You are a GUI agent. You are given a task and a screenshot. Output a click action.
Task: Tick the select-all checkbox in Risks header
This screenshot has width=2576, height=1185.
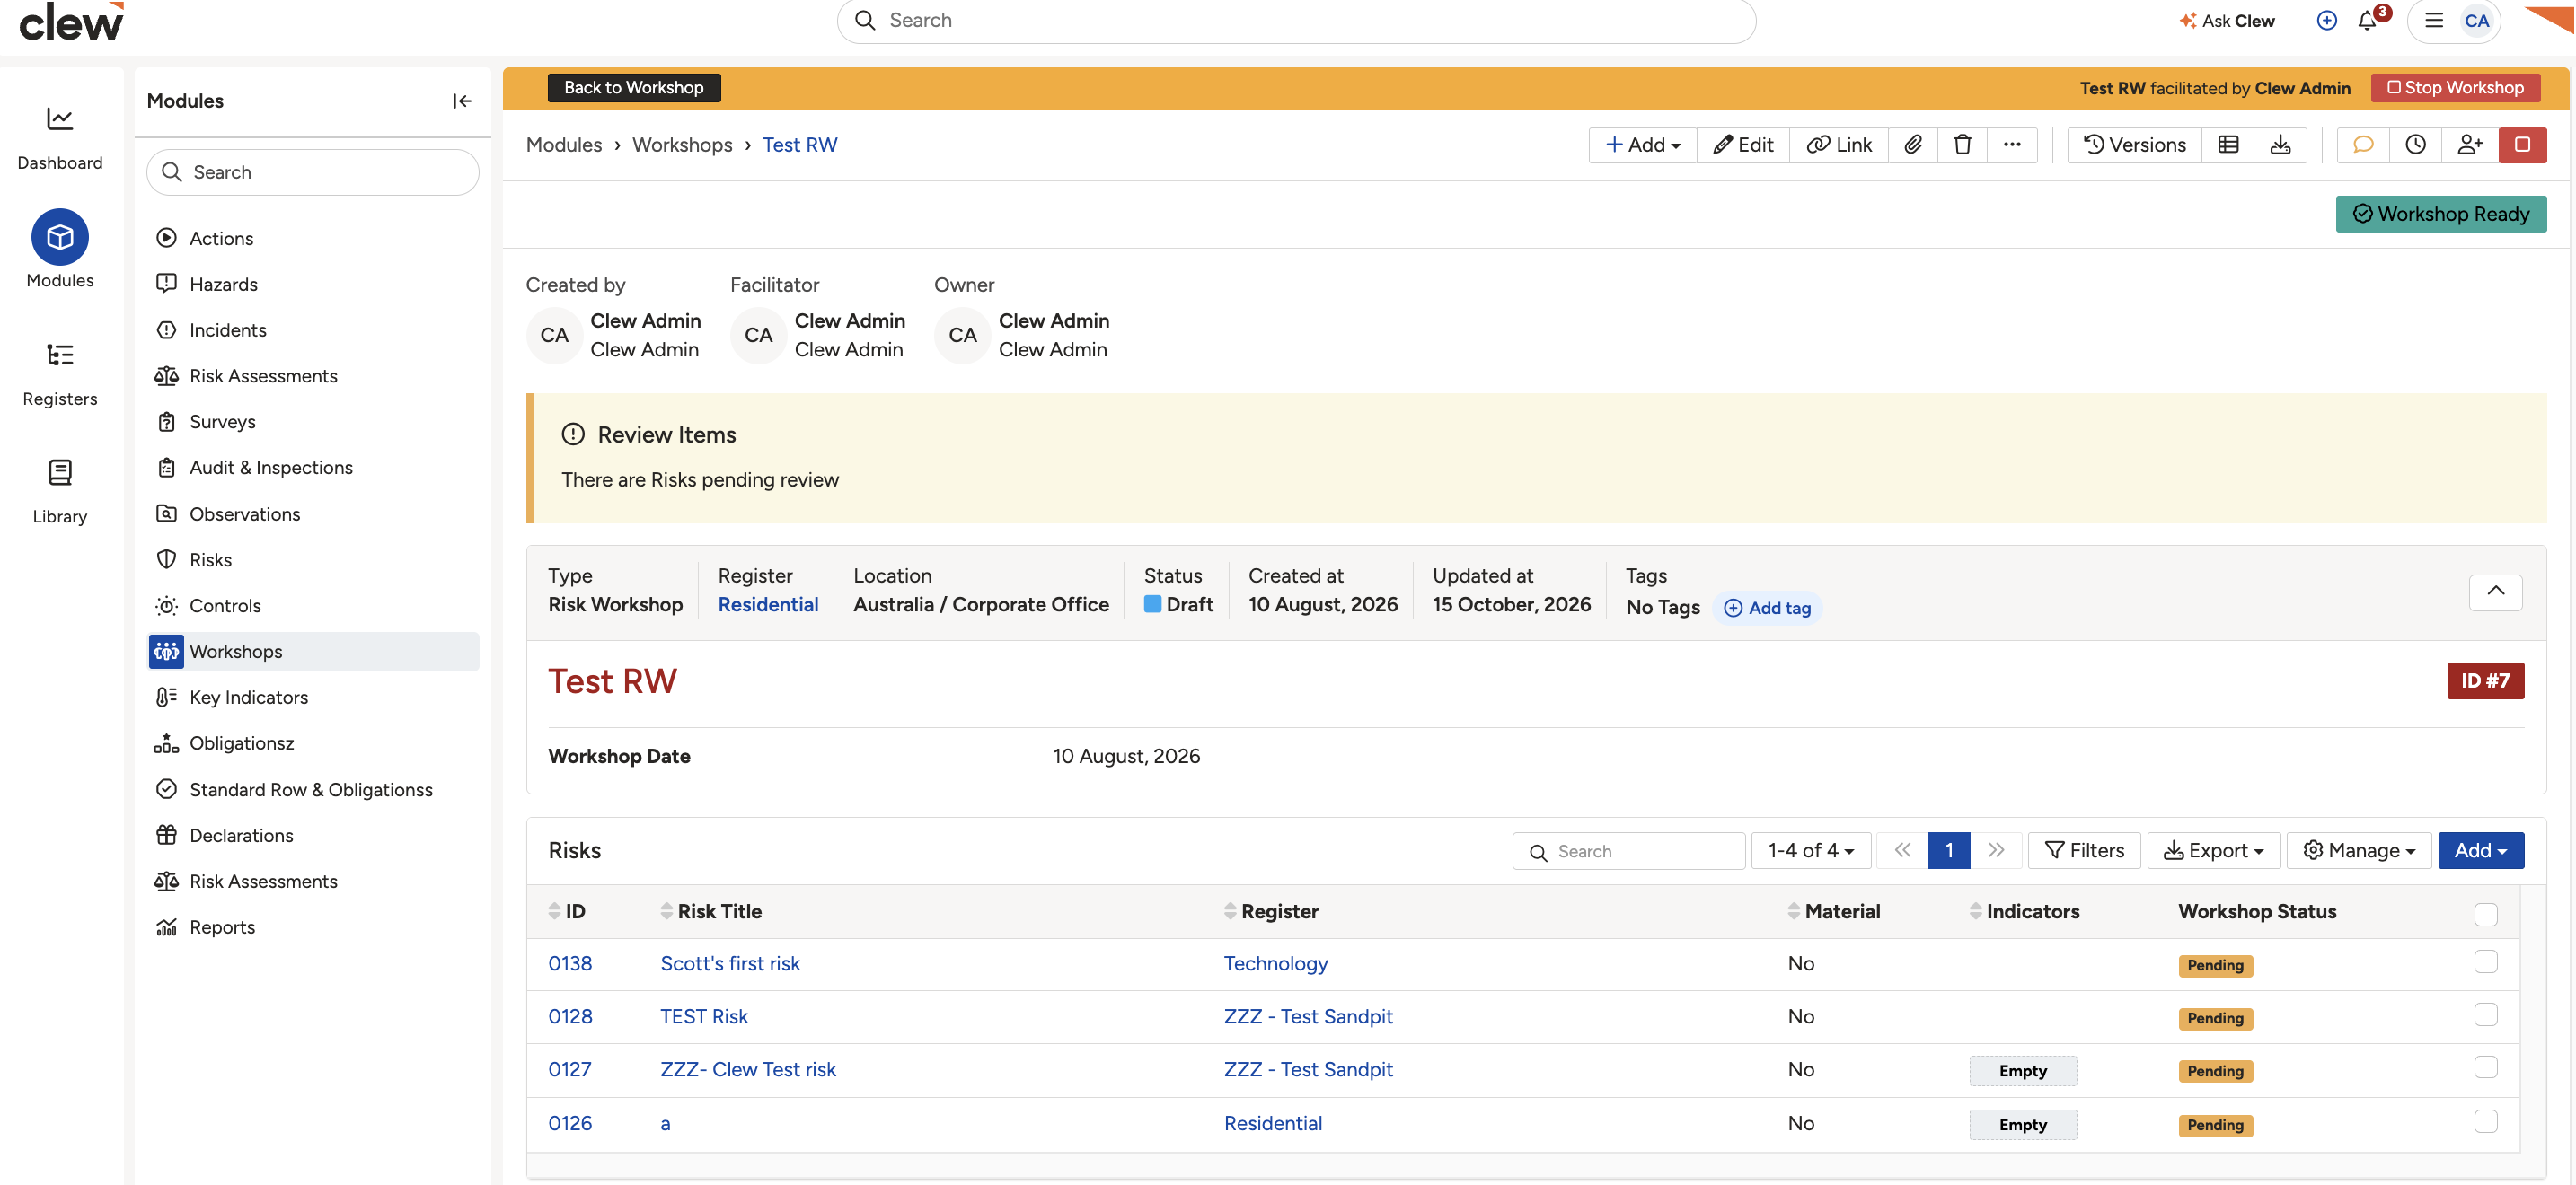click(2485, 914)
